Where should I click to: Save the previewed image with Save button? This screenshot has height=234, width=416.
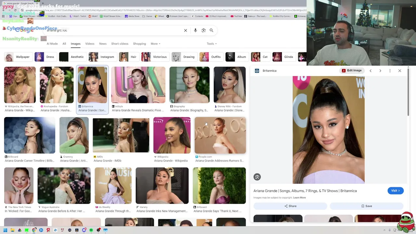click(367, 206)
